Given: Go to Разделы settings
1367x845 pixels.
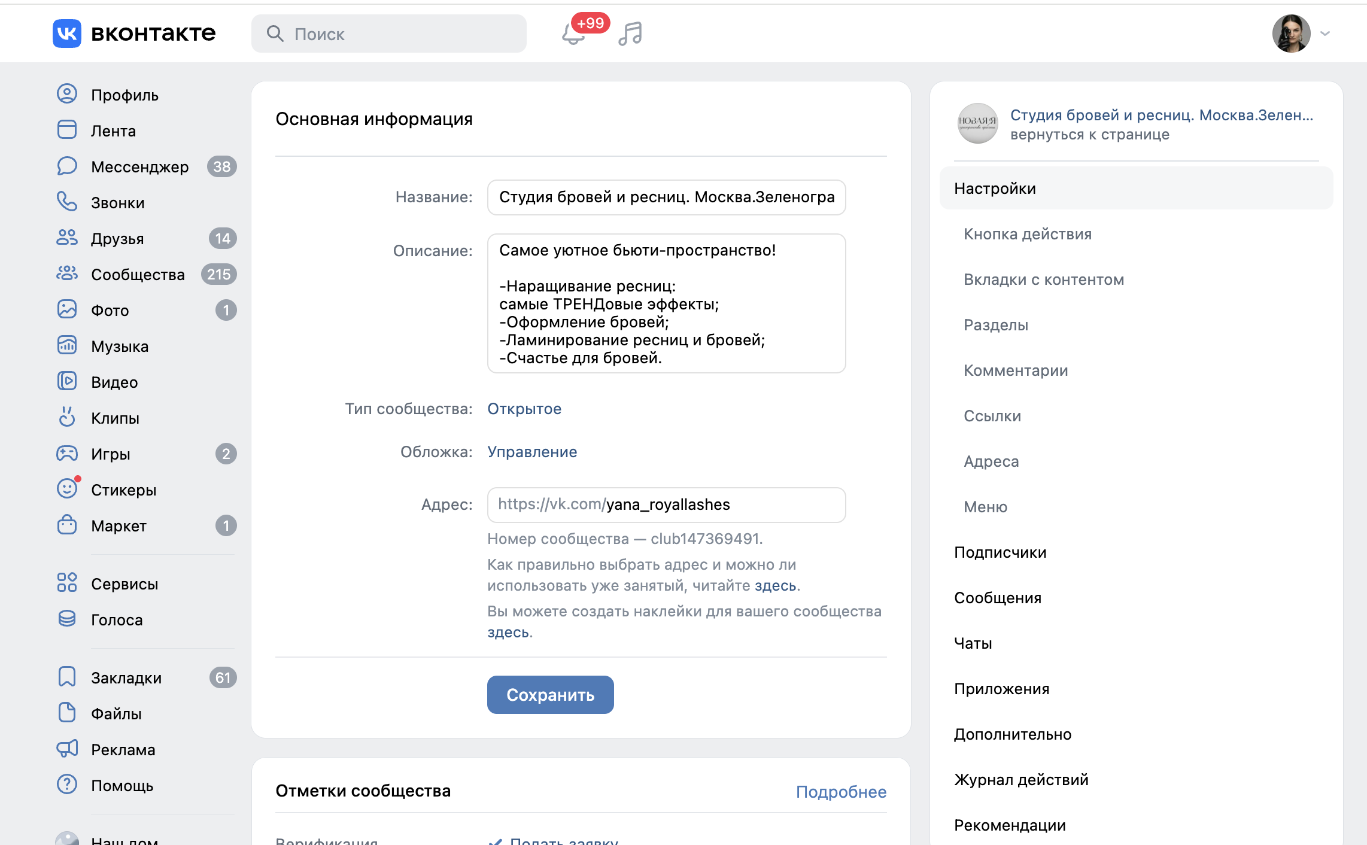Looking at the screenshot, I should tap(996, 325).
